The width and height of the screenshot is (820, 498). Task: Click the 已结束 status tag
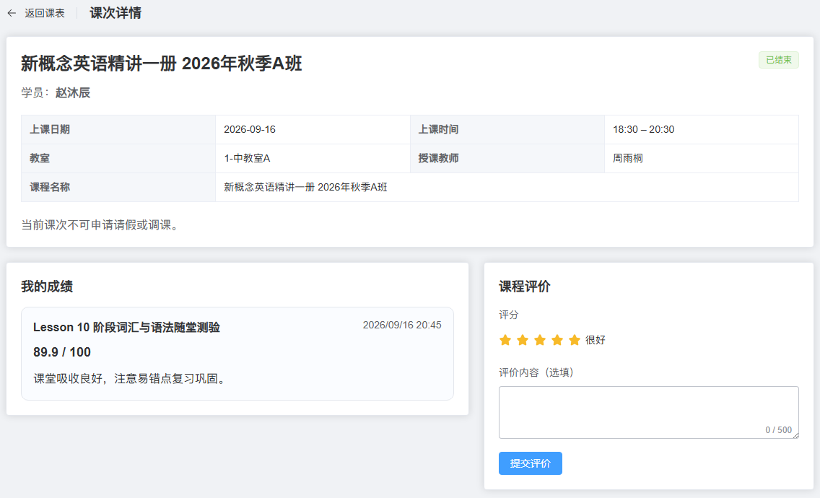coord(779,60)
